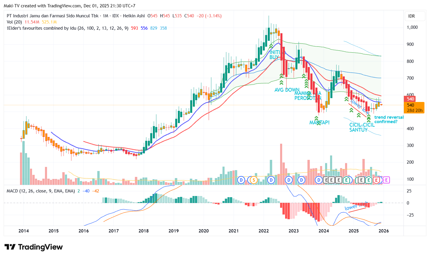
Task: Click the IDX exchange label
Action: click(x=116, y=16)
